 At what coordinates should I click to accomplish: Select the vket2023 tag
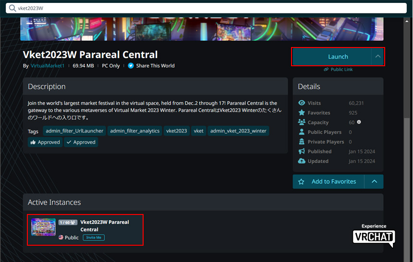pyautogui.click(x=176, y=131)
